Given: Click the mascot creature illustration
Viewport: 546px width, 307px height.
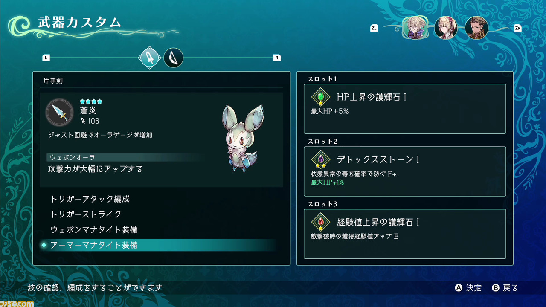Looking at the screenshot, I should tap(242, 138).
